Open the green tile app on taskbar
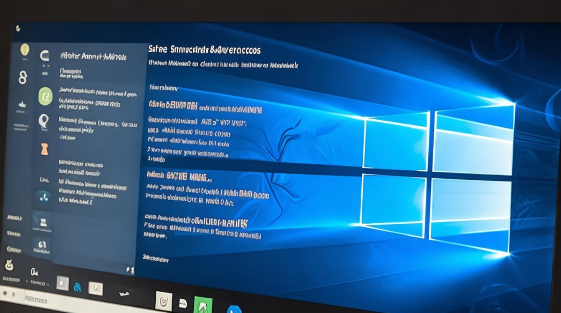 pos(203,306)
